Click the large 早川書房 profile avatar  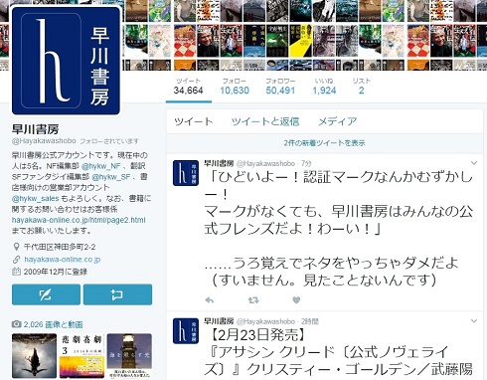[x=66, y=61]
